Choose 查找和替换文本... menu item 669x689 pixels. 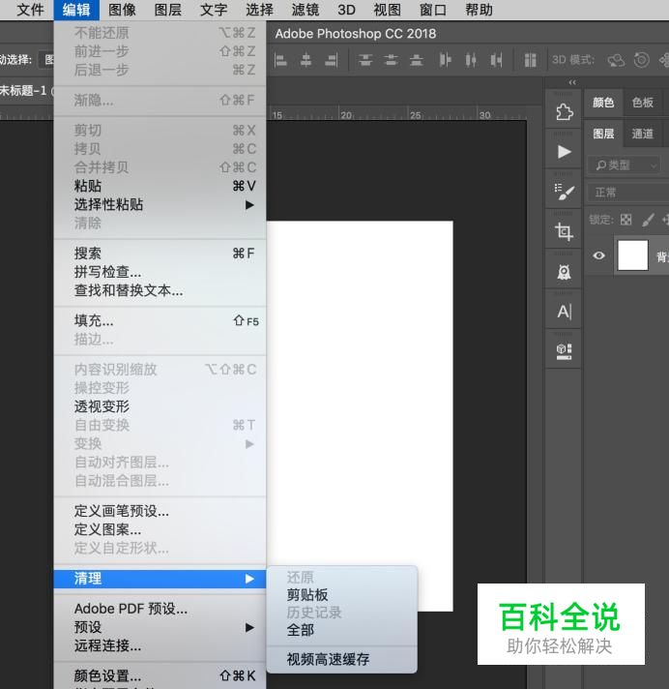coord(160,290)
